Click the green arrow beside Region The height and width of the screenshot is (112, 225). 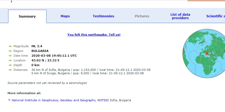coord(10,51)
